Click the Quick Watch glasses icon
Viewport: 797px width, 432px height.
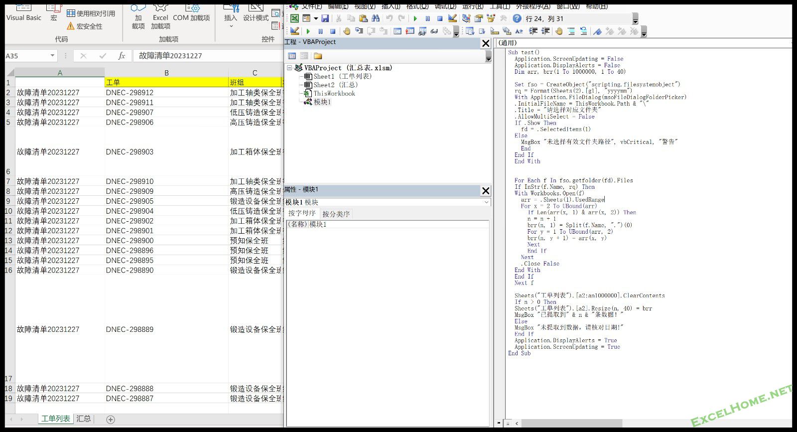point(434,31)
